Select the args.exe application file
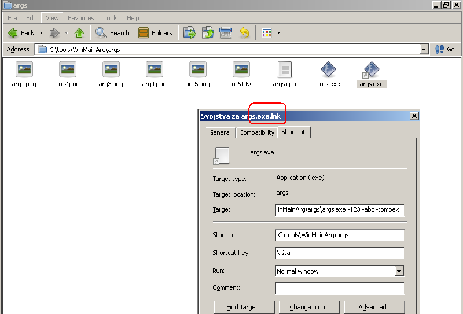 click(328, 75)
